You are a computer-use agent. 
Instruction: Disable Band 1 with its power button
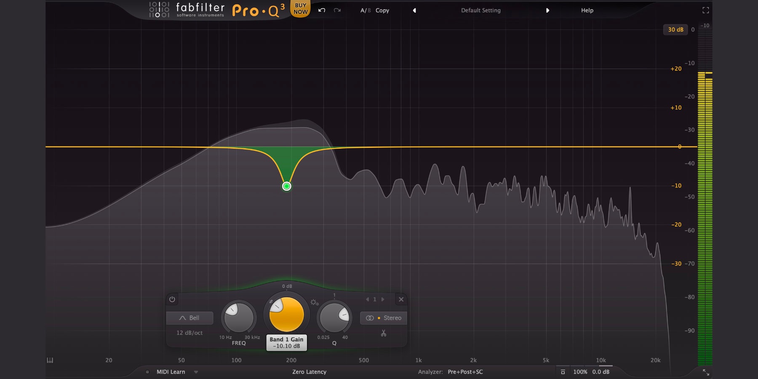(x=173, y=300)
